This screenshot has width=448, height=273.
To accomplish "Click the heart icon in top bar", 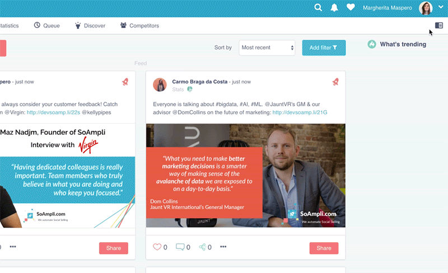I will 351,7.
